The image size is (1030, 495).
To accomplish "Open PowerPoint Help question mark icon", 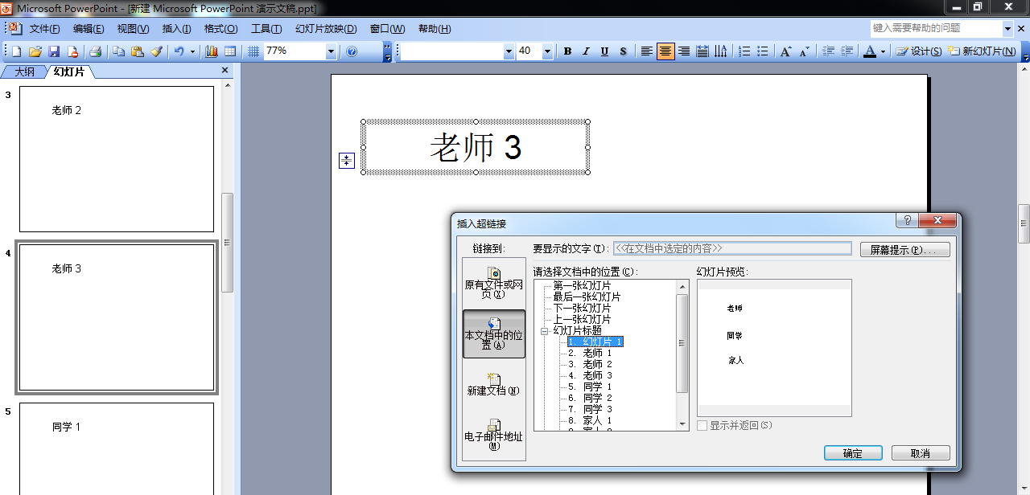I will [x=352, y=51].
